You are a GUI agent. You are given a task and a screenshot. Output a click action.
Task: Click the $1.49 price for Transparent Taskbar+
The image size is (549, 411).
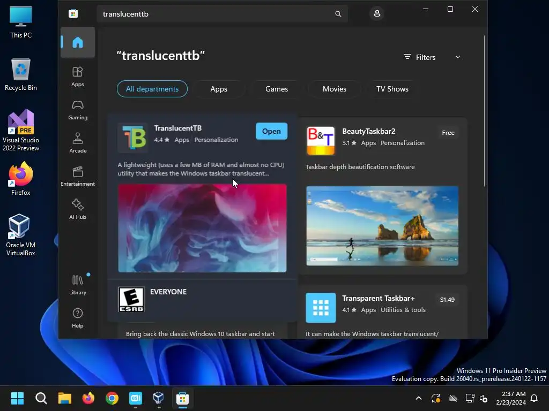(447, 300)
